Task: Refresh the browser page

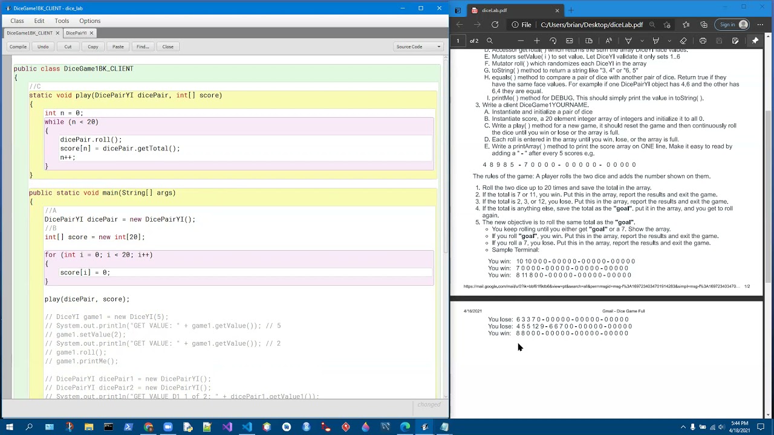Action: point(495,25)
